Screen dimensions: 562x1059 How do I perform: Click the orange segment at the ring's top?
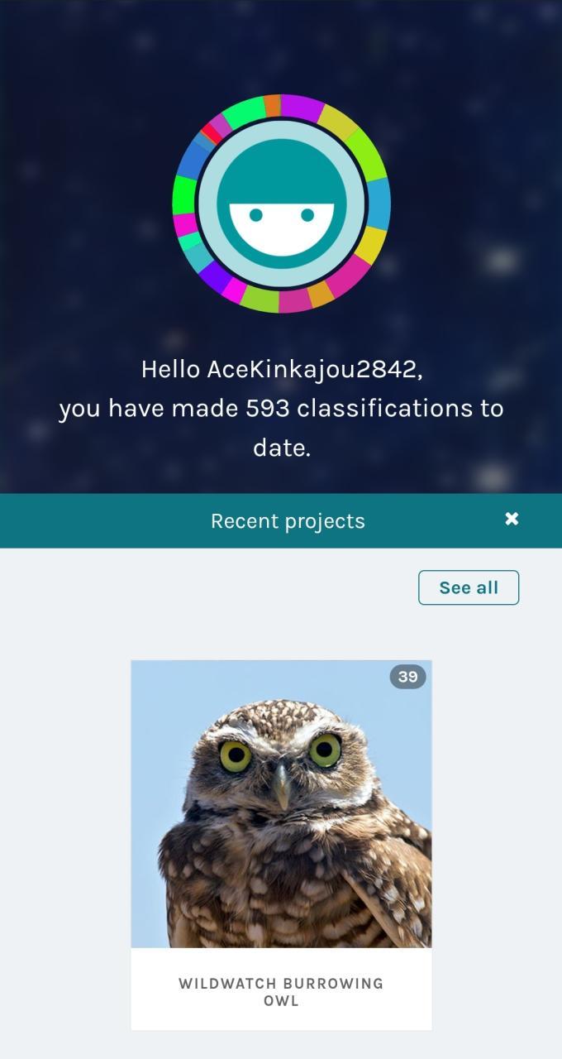click(x=272, y=106)
